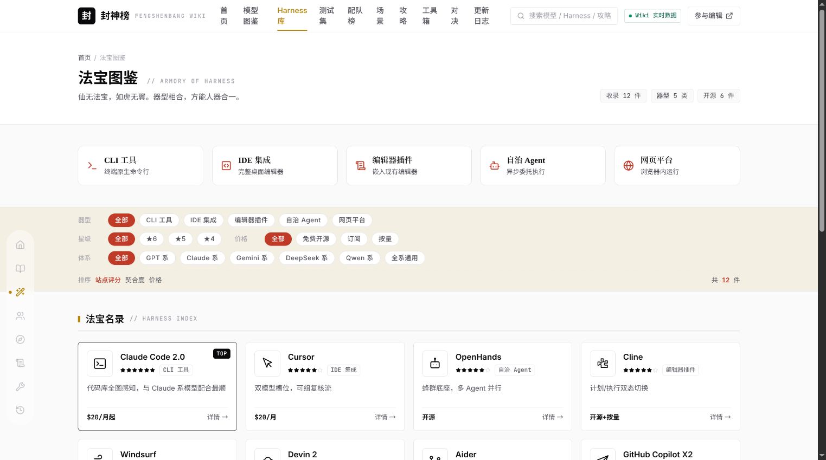This screenshot has width=826, height=460.
Task: Open the Harness 库 nav item
Action: [x=292, y=16]
